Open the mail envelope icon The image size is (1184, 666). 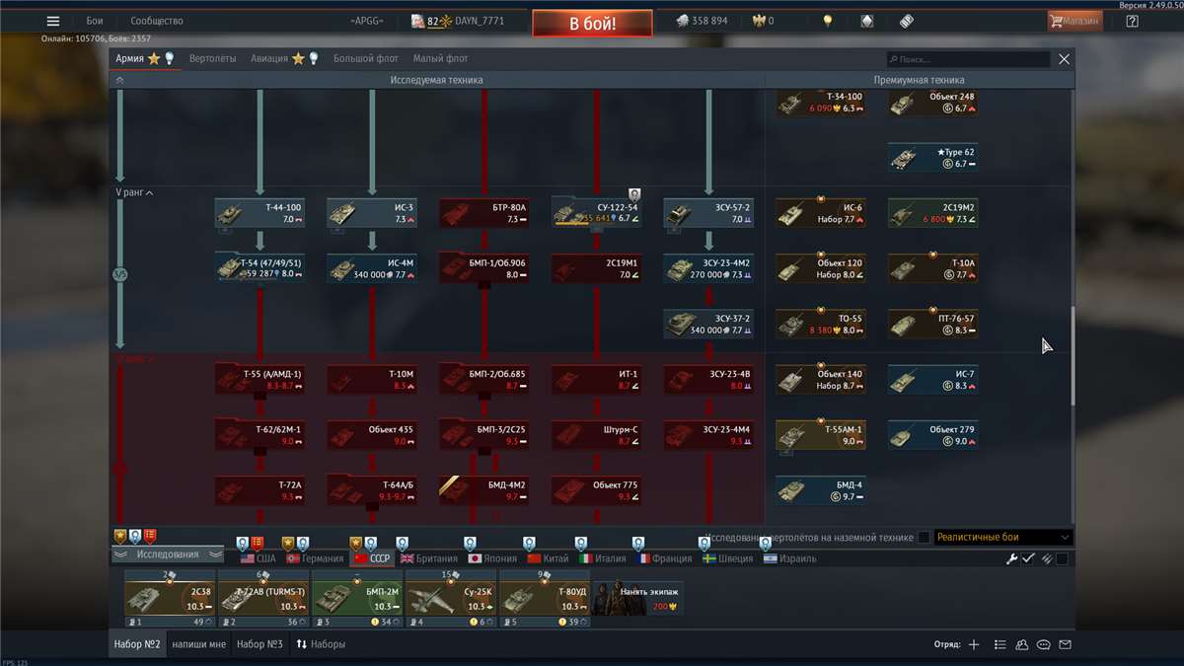[x=1065, y=644]
